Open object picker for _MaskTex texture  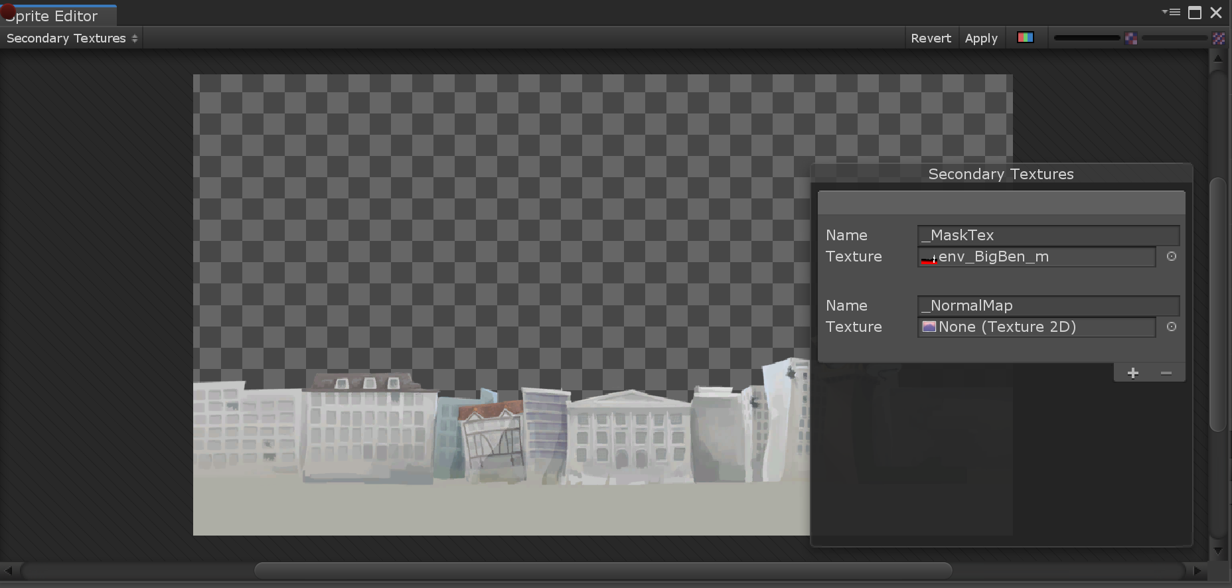coord(1172,257)
